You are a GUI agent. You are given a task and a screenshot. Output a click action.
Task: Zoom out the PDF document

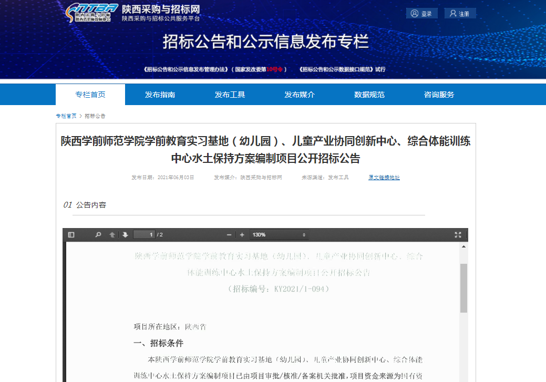(x=229, y=235)
